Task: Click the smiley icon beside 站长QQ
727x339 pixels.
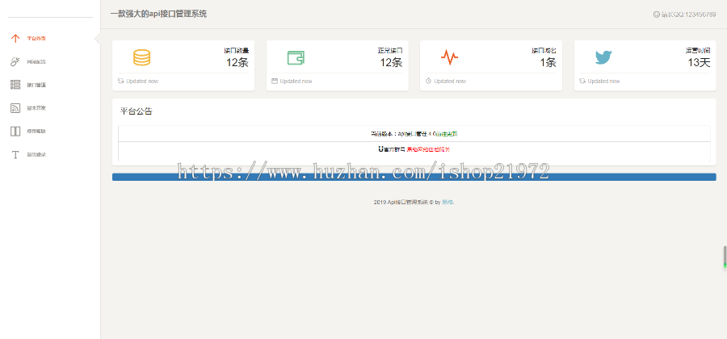Action: point(656,15)
